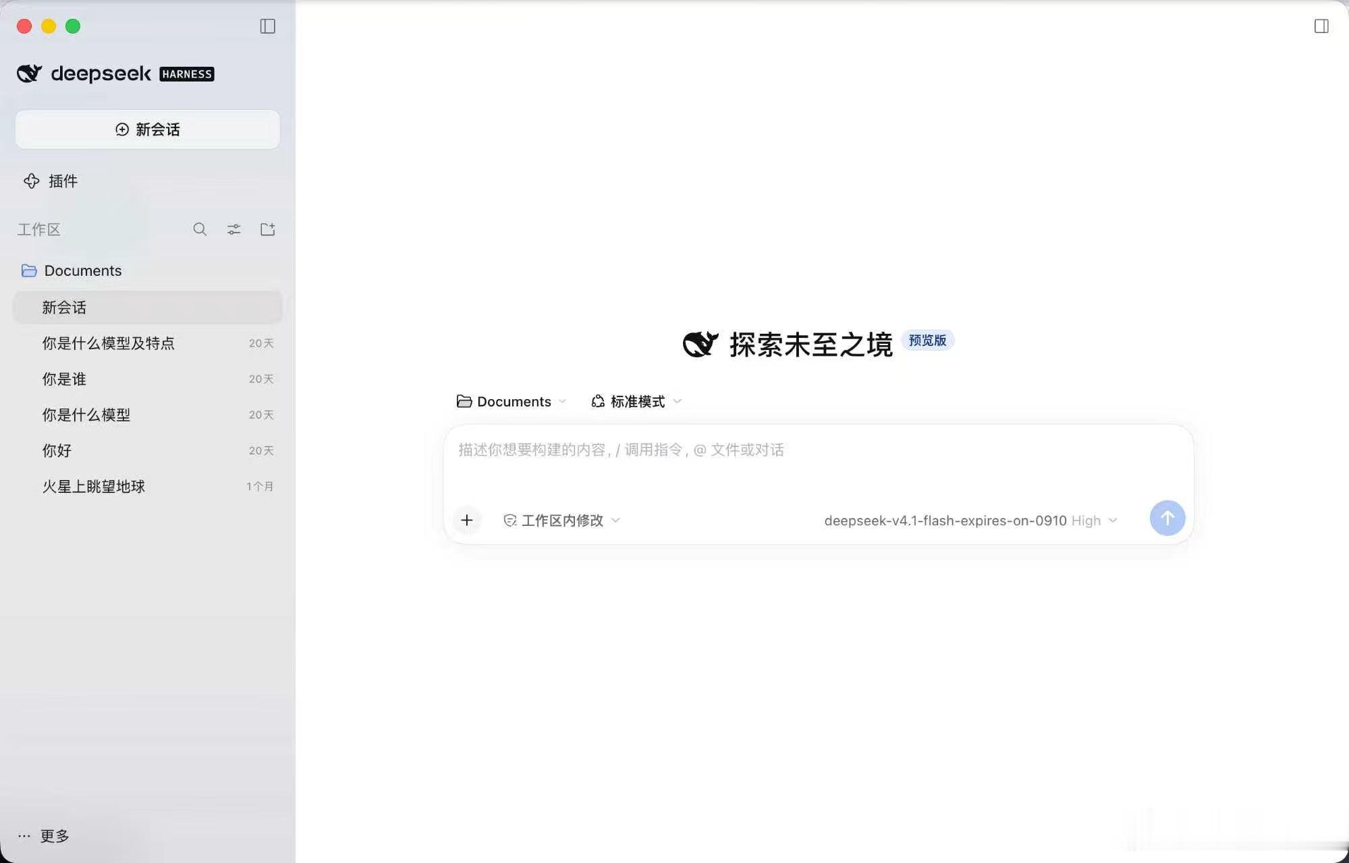
Task: Open conversation 你好
Action: (148, 450)
